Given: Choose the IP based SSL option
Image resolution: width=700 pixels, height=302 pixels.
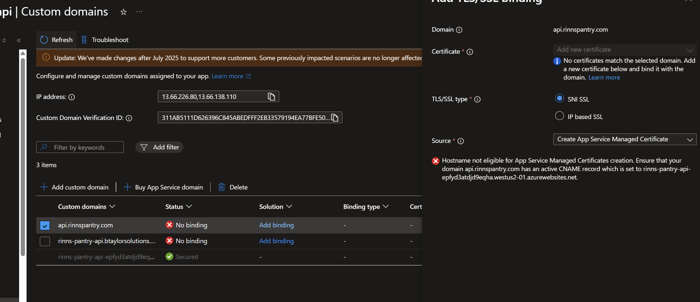Looking at the screenshot, I should click(559, 116).
